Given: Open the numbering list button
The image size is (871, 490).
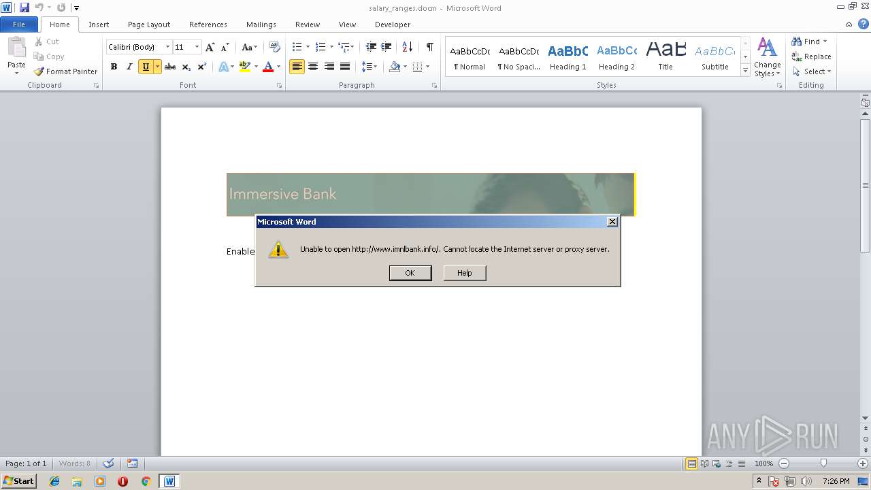Looking at the screenshot, I should pyautogui.click(x=321, y=47).
